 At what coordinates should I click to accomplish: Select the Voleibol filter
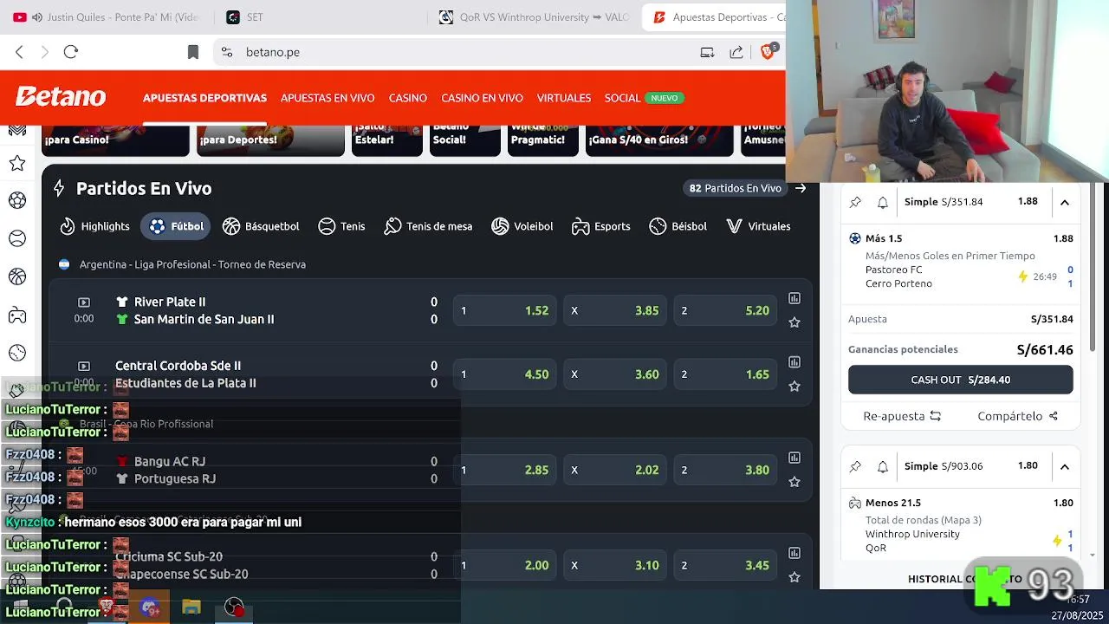point(522,226)
